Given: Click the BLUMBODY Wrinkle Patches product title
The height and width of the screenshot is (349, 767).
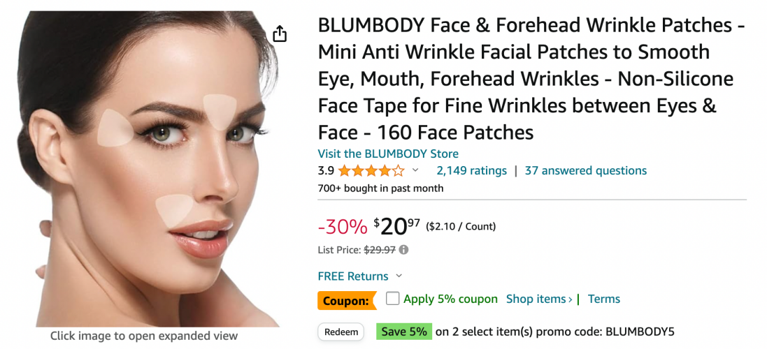Looking at the screenshot, I should pyautogui.click(x=531, y=78).
